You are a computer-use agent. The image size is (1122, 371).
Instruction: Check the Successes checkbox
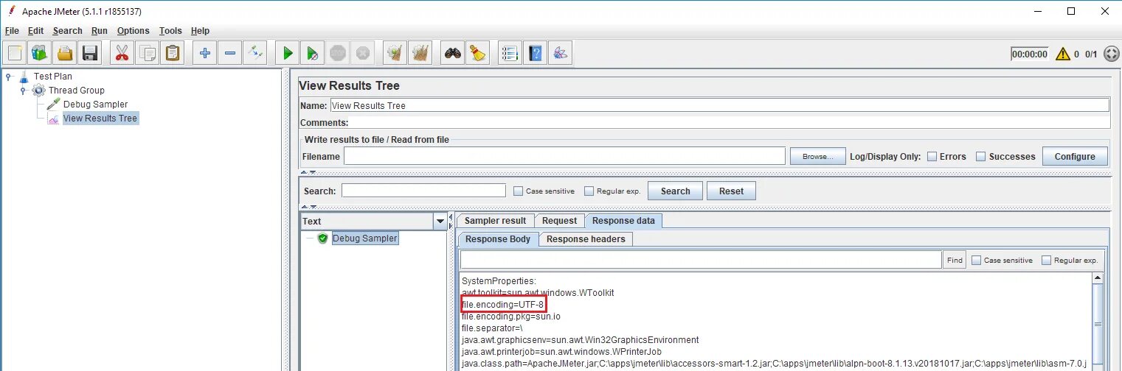[981, 156]
